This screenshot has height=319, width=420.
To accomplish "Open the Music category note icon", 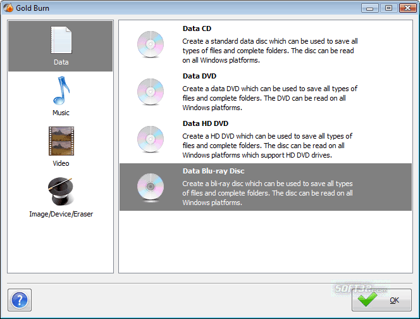I will 61,91.
